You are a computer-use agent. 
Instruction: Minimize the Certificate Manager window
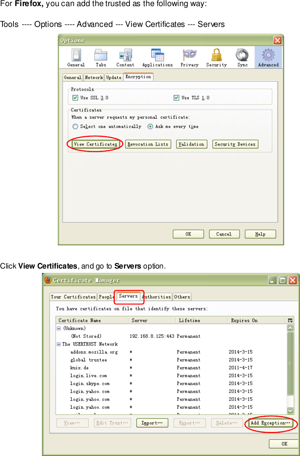tap(272, 280)
